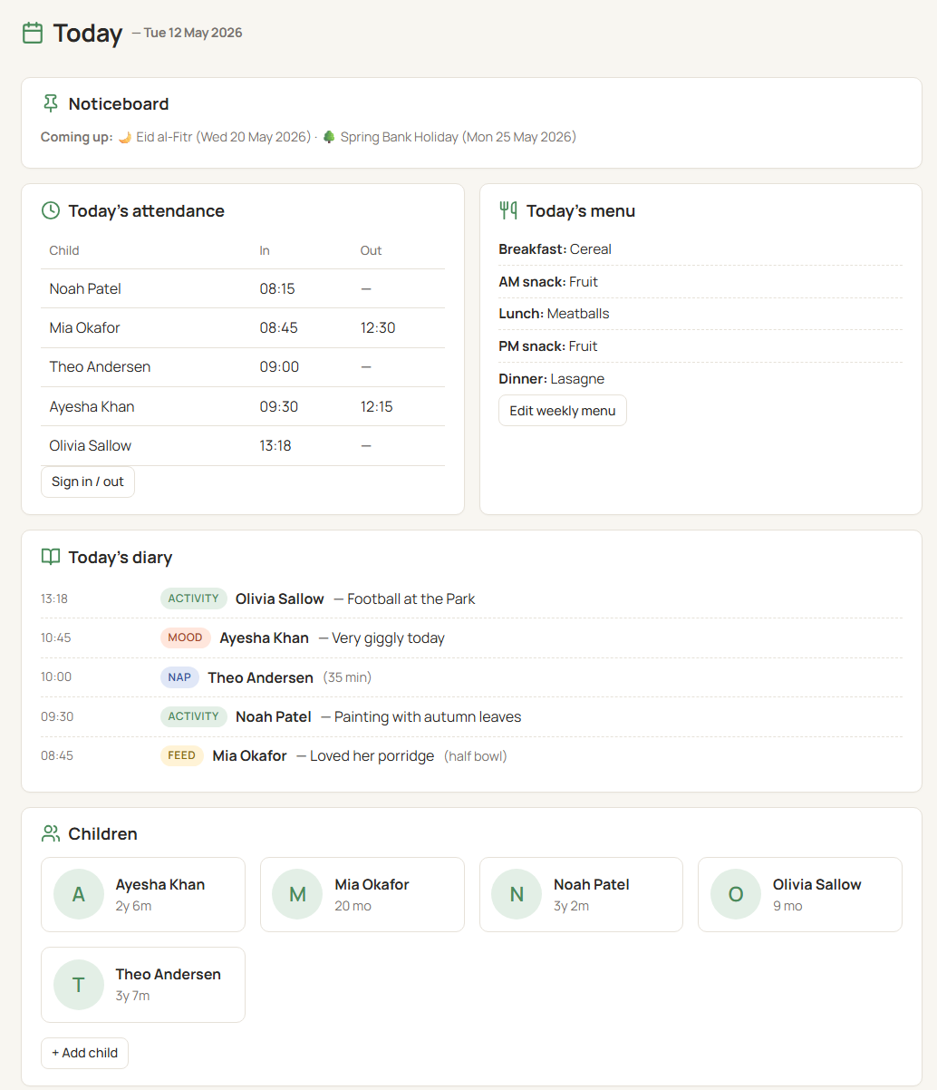937x1090 pixels.
Task: Click the clock icon beside Today's attendance
Action: pos(51,210)
